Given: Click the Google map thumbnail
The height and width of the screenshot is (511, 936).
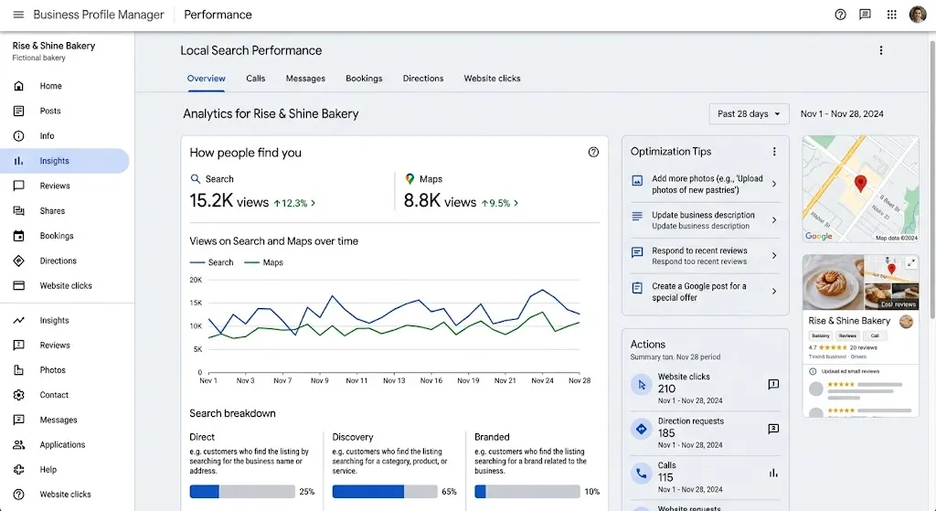Looking at the screenshot, I should tap(860, 188).
